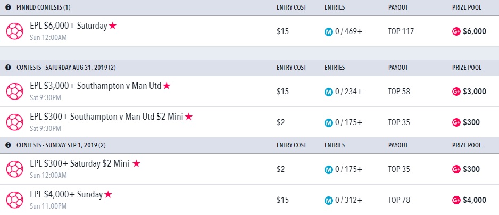This screenshot has height=215, width=499.
Task: Click the soccer ball icon for EPL $4,000+ Sunday
Action: click(x=15, y=200)
